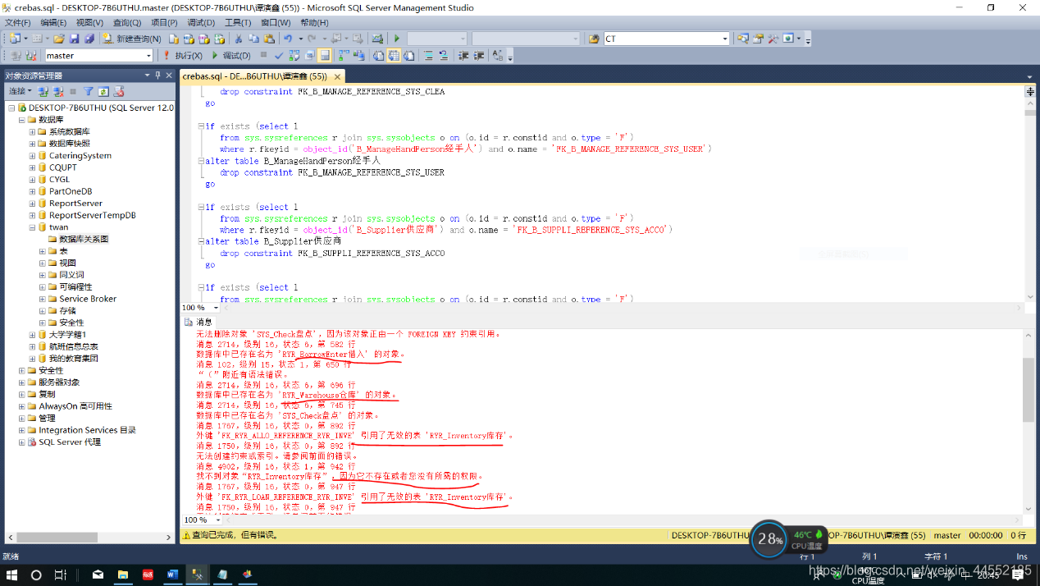Open the File (文件) menu
Screen dimensions: 1040x586
[x=17, y=23]
